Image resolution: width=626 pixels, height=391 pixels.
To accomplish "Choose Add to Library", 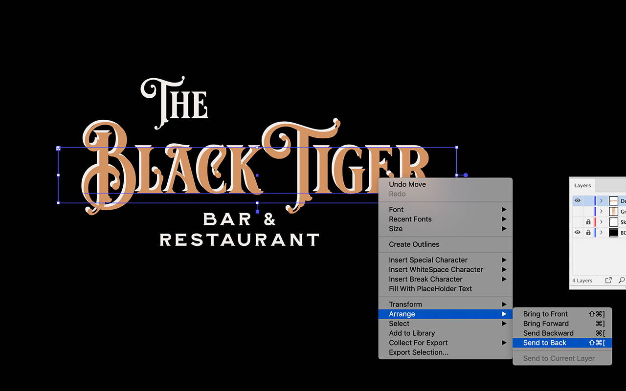I will [445, 333].
